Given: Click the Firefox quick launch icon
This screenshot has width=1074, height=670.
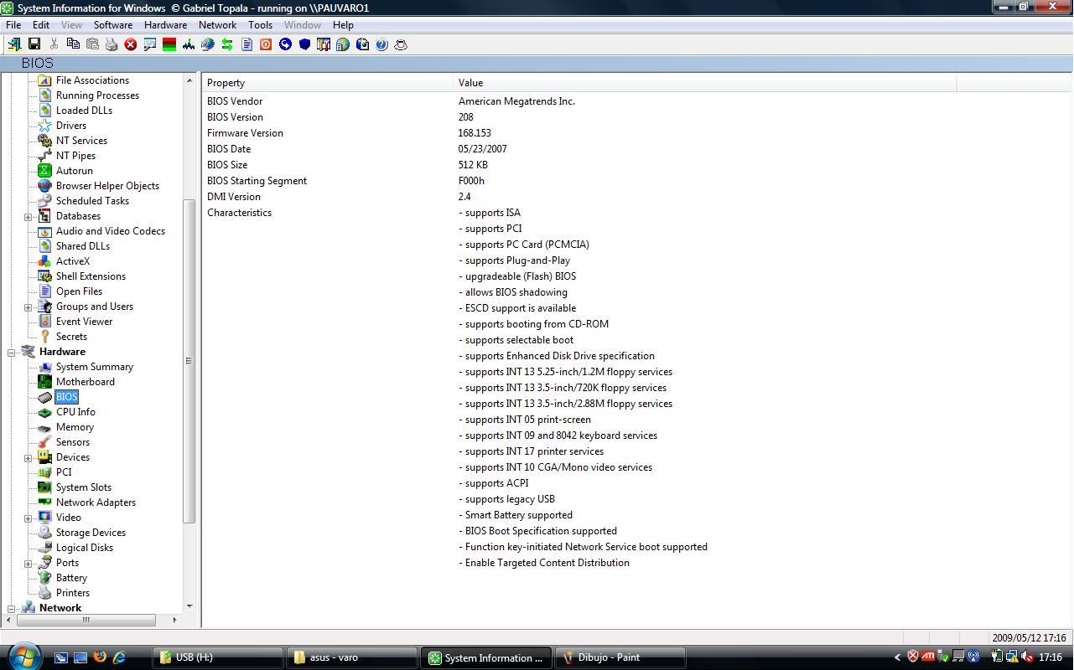Looking at the screenshot, I should [100, 657].
